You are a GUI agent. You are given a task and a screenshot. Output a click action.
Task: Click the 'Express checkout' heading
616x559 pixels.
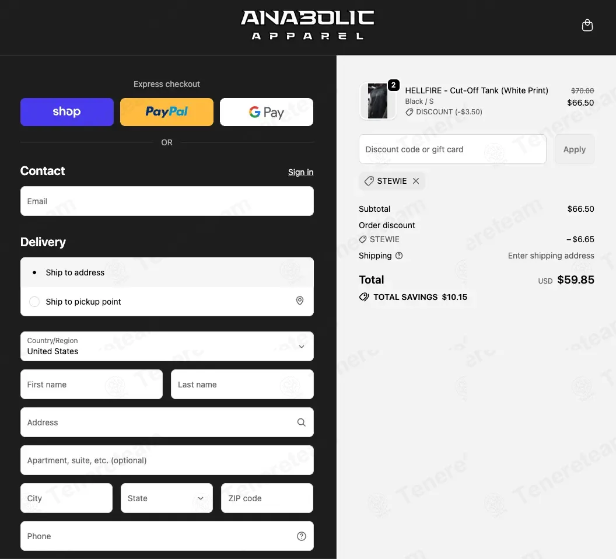pyautogui.click(x=167, y=84)
